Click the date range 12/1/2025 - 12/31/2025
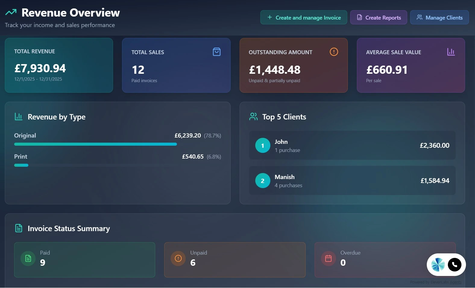The width and height of the screenshot is (475, 288). pos(38,79)
